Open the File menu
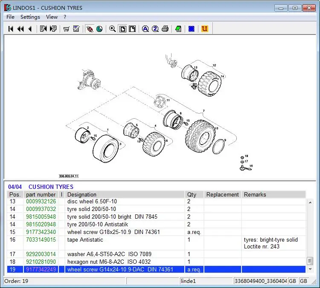Screen dimensions: 320x288 pos(11,17)
